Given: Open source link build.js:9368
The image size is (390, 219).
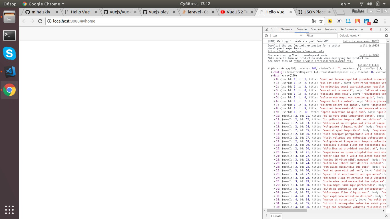Looking at the screenshot, I should click(x=369, y=55).
